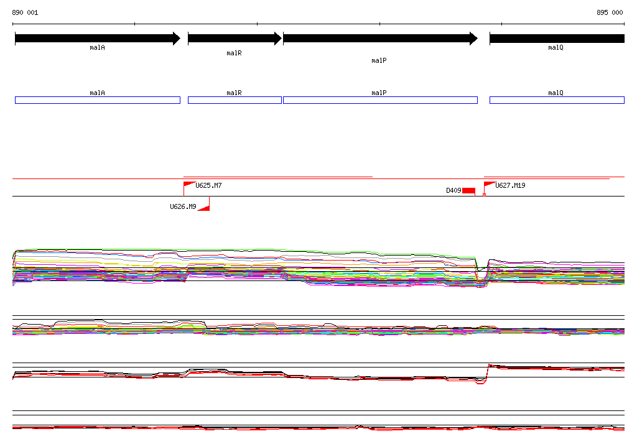
Task: Click the 895 000 coordinate label
Action: pyautogui.click(x=610, y=12)
